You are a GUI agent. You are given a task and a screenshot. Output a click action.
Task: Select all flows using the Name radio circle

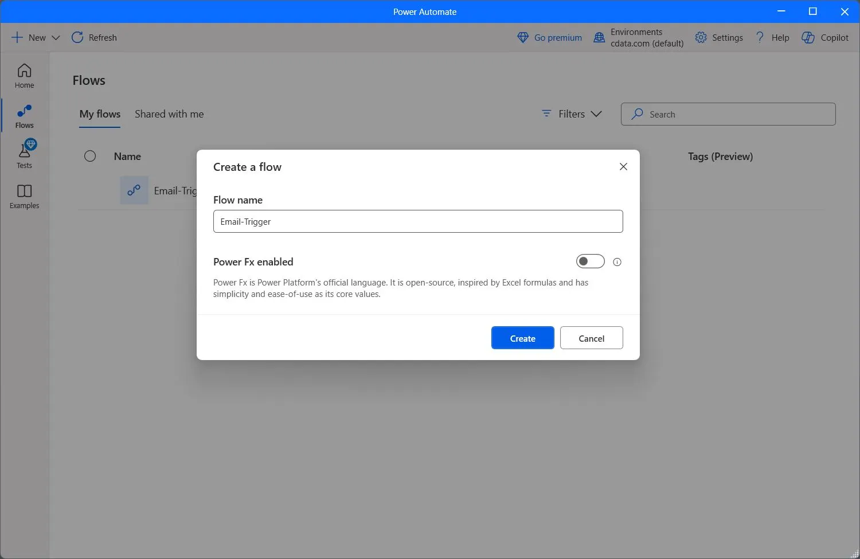coord(90,157)
